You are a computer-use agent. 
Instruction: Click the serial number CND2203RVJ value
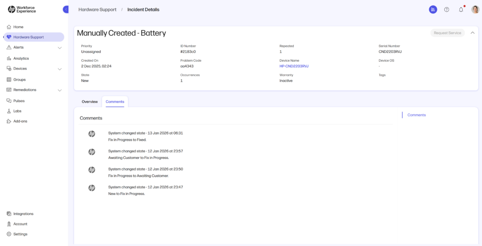click(390, 52)
